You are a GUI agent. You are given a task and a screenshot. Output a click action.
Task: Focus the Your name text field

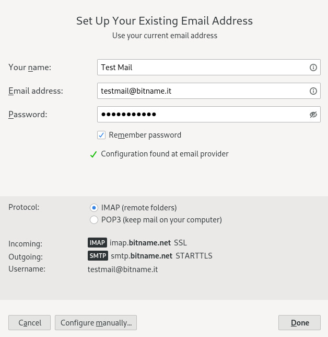click(209, 68)
